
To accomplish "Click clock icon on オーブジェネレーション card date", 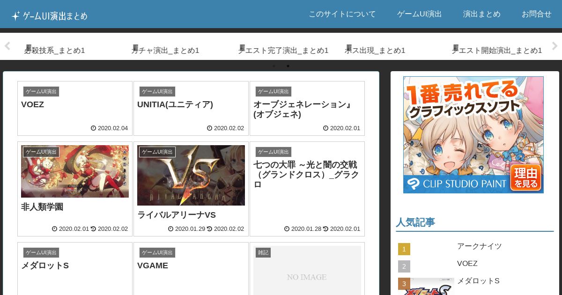I will (x=325, y=128).
